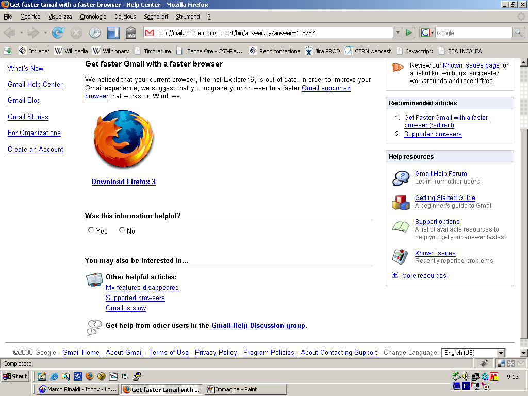
Task: Open the Delicious menu
Action: (125, 16)
